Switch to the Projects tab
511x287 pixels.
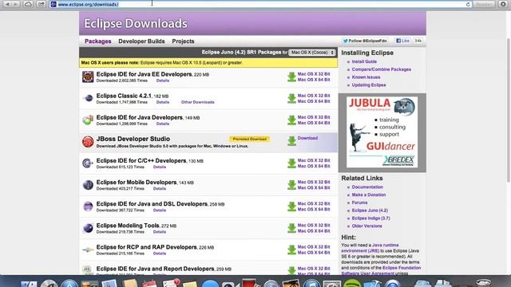(183, 41)
